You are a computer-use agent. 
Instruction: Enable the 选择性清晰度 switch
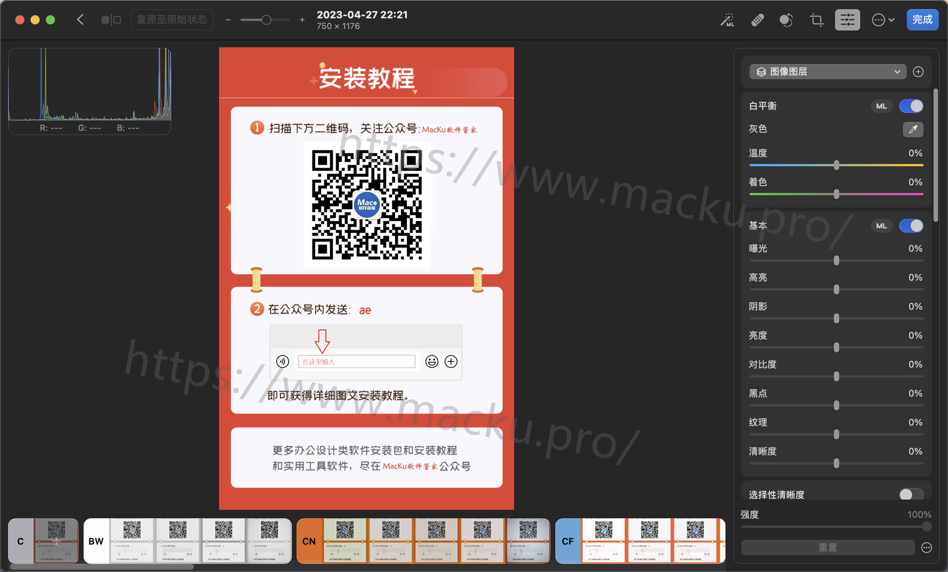pyautogui.click(x=911, y=494)
